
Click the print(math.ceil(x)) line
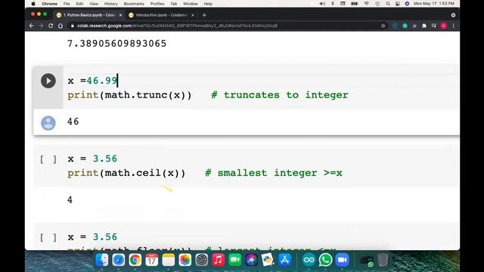pos(126,173)
